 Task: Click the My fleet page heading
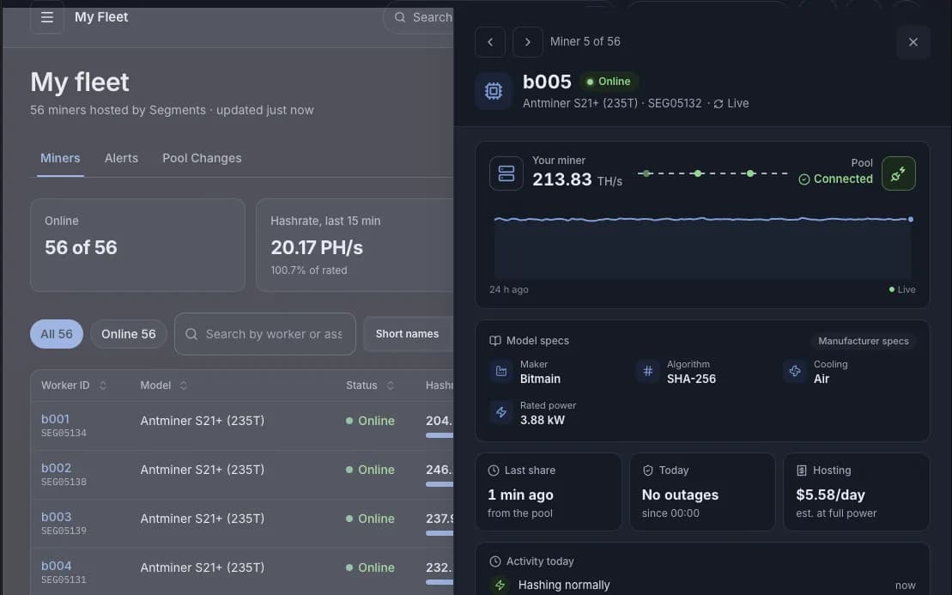[80, 82]
